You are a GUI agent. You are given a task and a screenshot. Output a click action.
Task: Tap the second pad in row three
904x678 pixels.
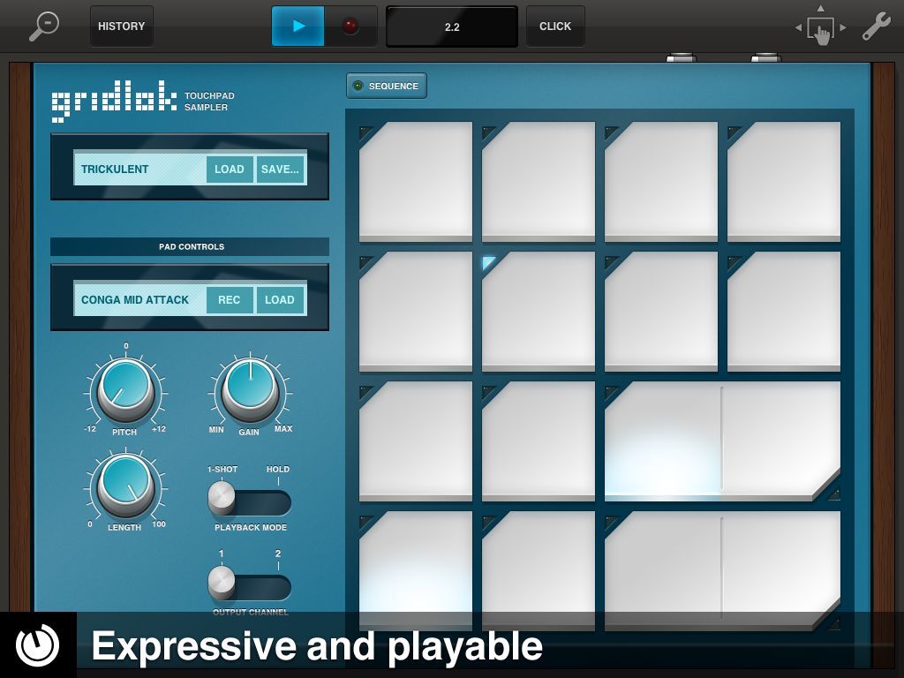coord(539,441)
